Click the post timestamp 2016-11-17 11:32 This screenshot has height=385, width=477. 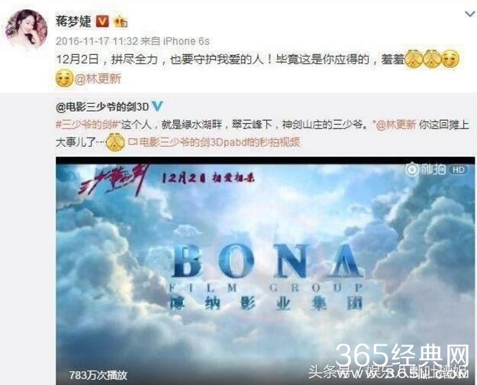point(97,41)
